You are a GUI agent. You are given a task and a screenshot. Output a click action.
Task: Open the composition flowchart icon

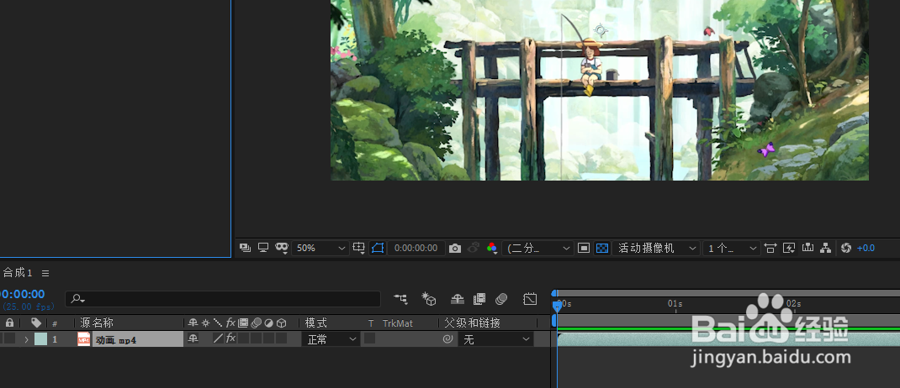tap(826, 248)
